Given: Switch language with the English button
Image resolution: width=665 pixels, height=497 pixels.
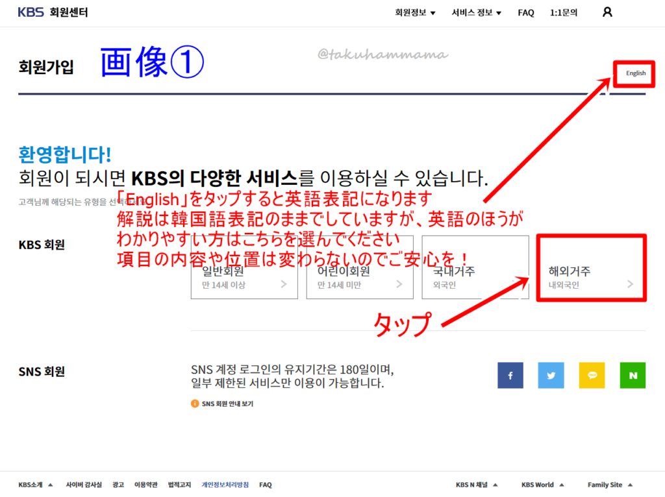Looking at the screenshot, I should click(x=635, y=73).
